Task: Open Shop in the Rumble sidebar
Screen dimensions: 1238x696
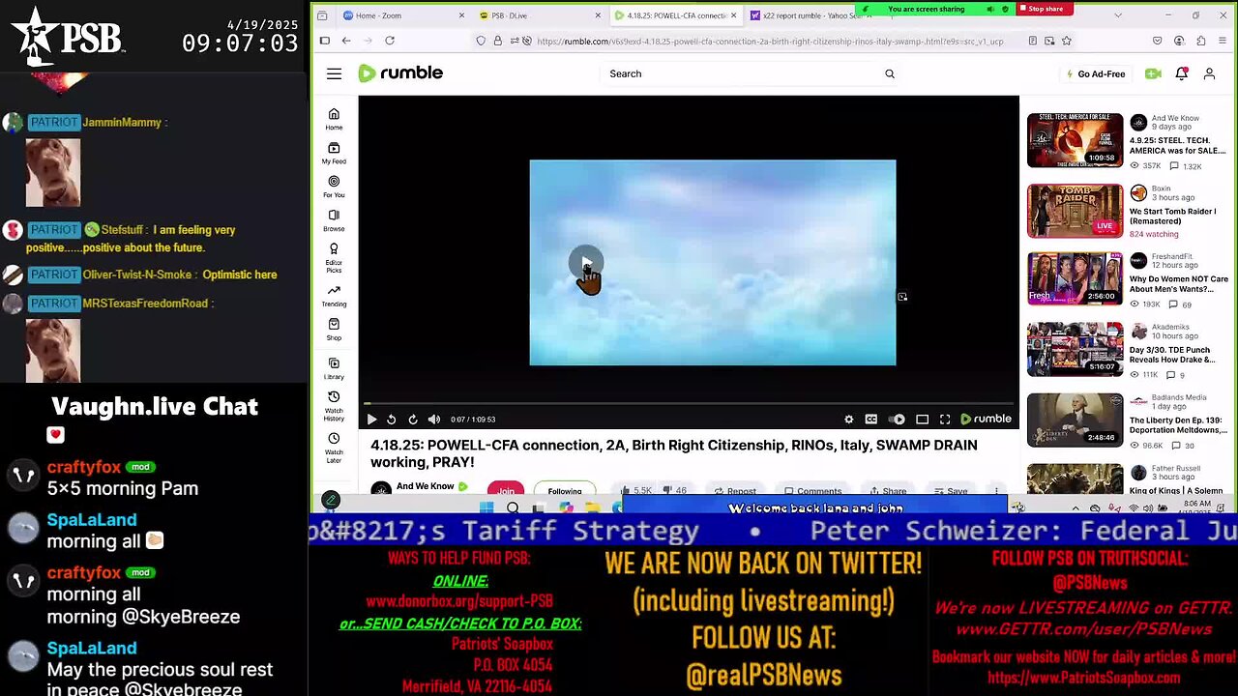Action: point(334,330)
